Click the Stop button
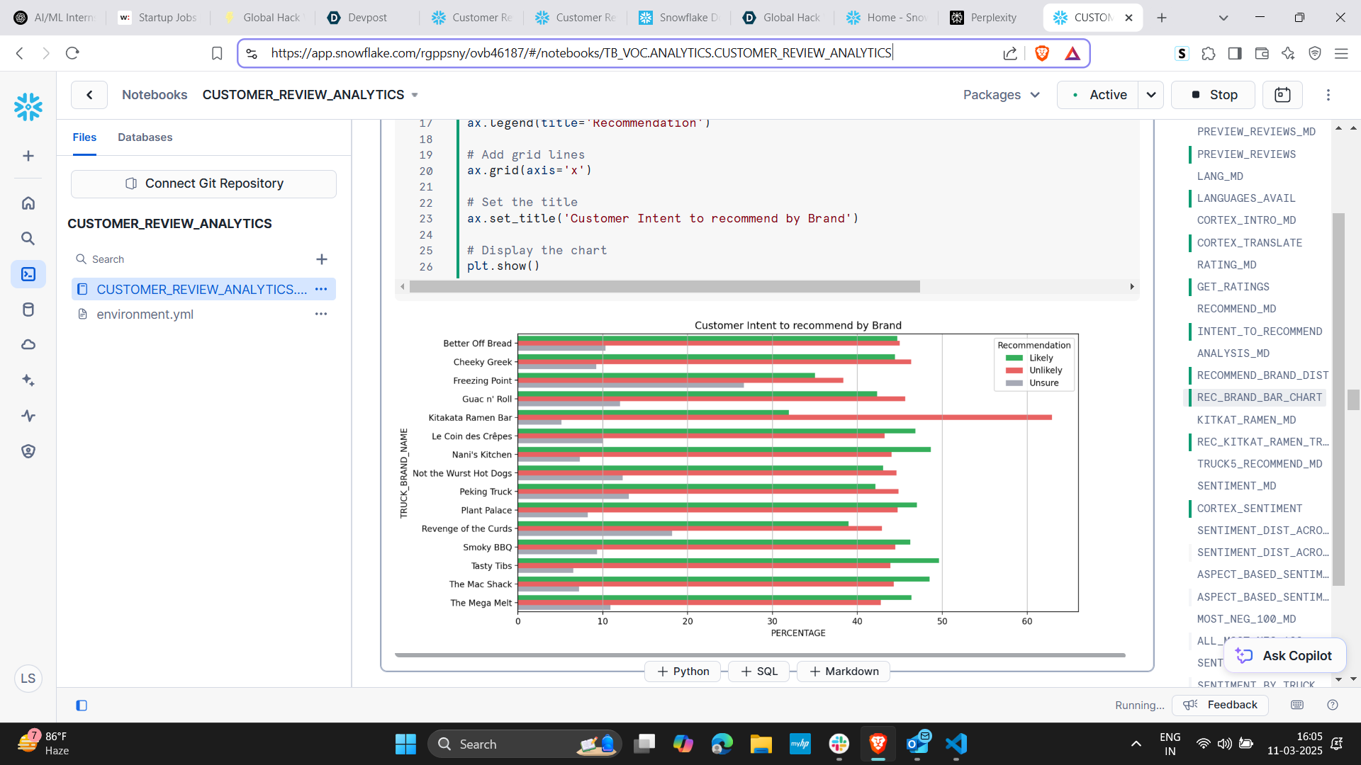This screenshot has width=1361, height=765. (x=1214, y=95)
